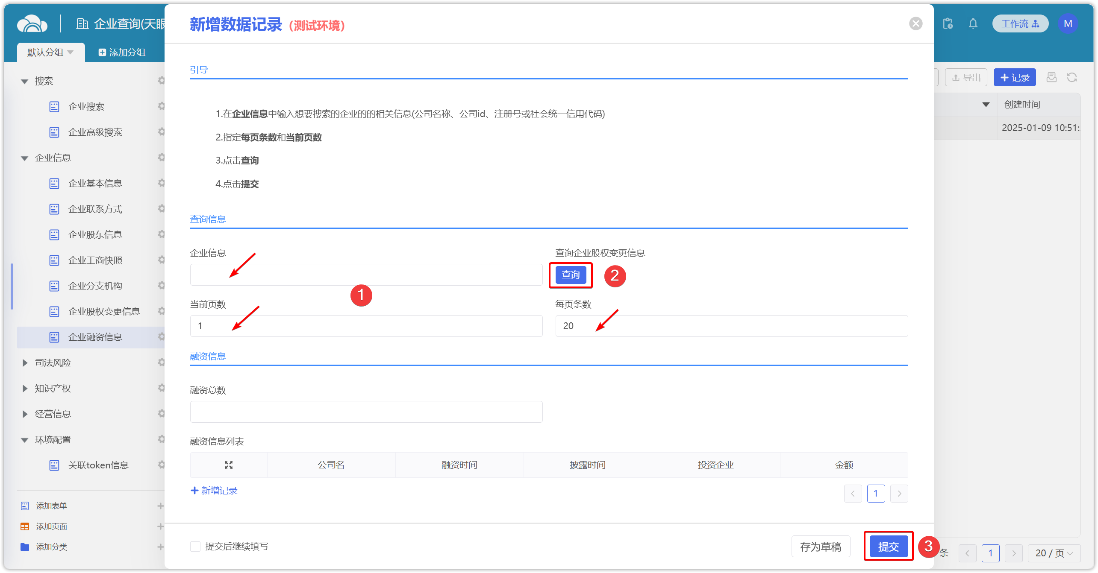Click the user avatar labeled M

[1068, 23]
